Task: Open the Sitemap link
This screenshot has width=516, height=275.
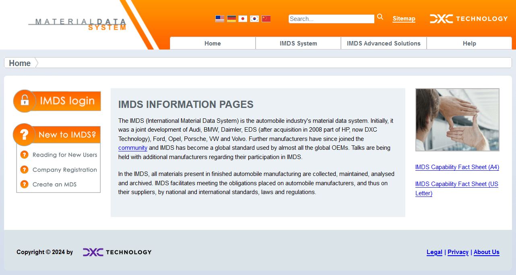Action: [404, 19]
